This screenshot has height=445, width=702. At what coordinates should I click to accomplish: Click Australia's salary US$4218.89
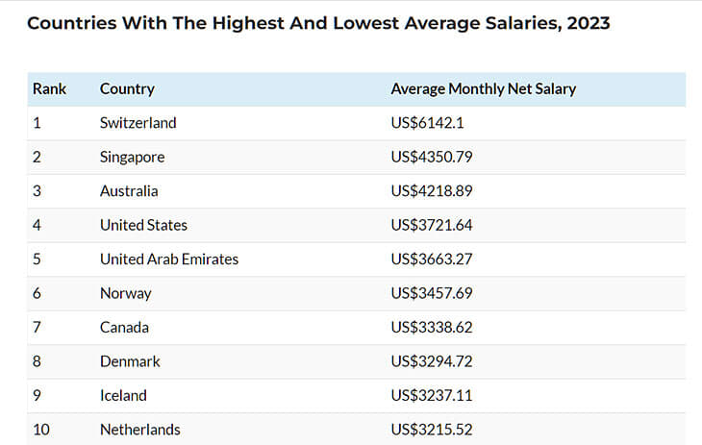[x=432, y=191]
